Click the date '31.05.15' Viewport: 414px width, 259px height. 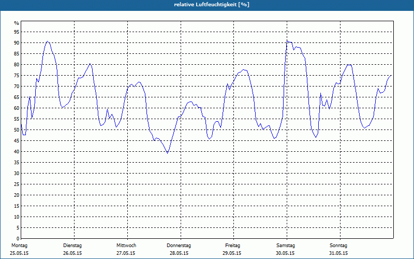click(x=338, y=253)
